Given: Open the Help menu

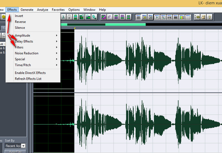Looking at the screenshot, I should 102,10.
